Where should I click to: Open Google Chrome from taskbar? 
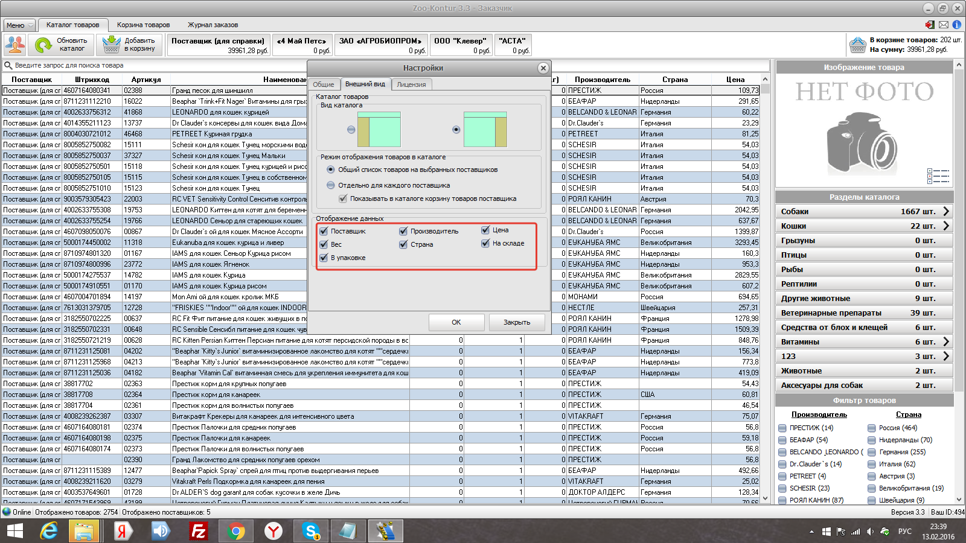pyautogui.click(x=236, y=531)
